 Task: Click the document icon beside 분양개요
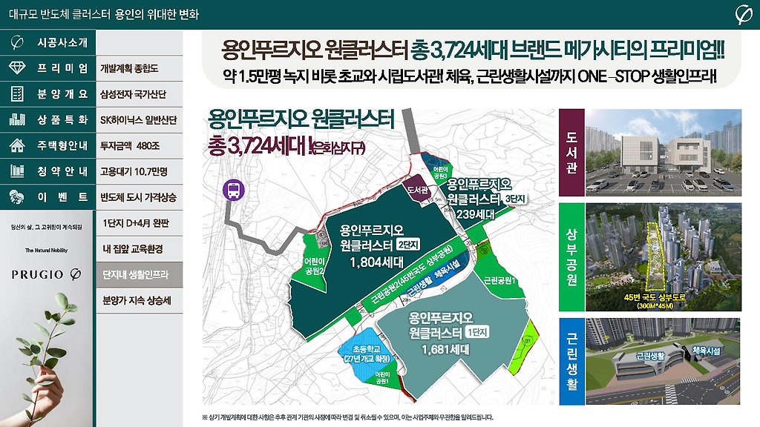17,94
